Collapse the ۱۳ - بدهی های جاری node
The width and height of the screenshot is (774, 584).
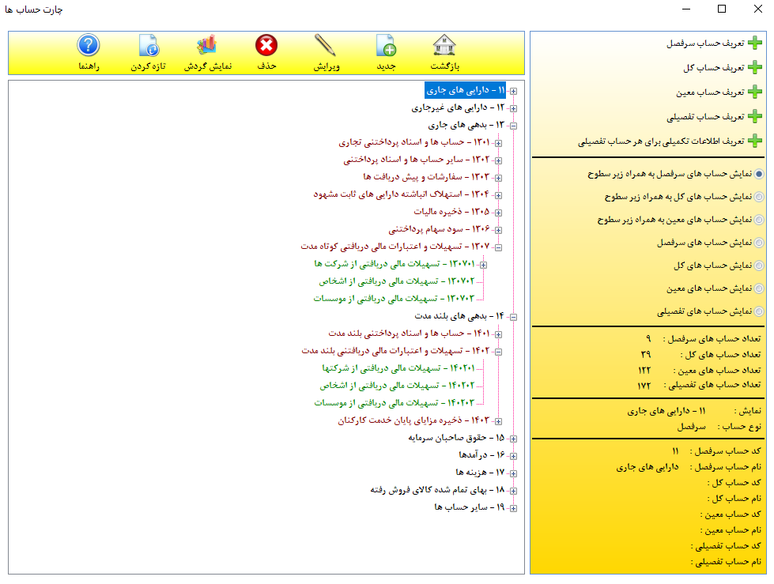click(x=513, y=126)
